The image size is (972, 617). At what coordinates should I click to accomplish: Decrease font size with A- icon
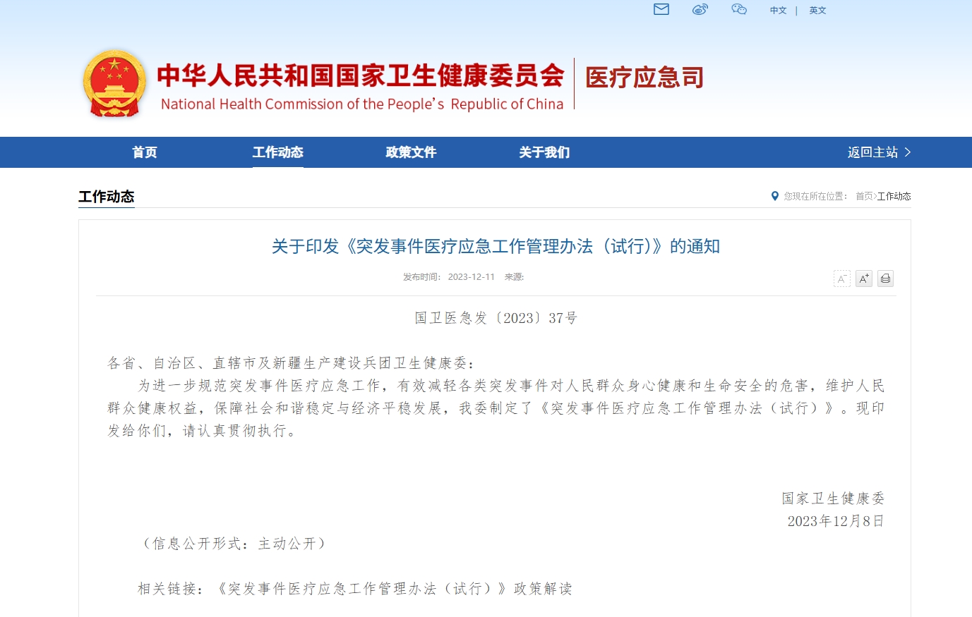point(842,279)
